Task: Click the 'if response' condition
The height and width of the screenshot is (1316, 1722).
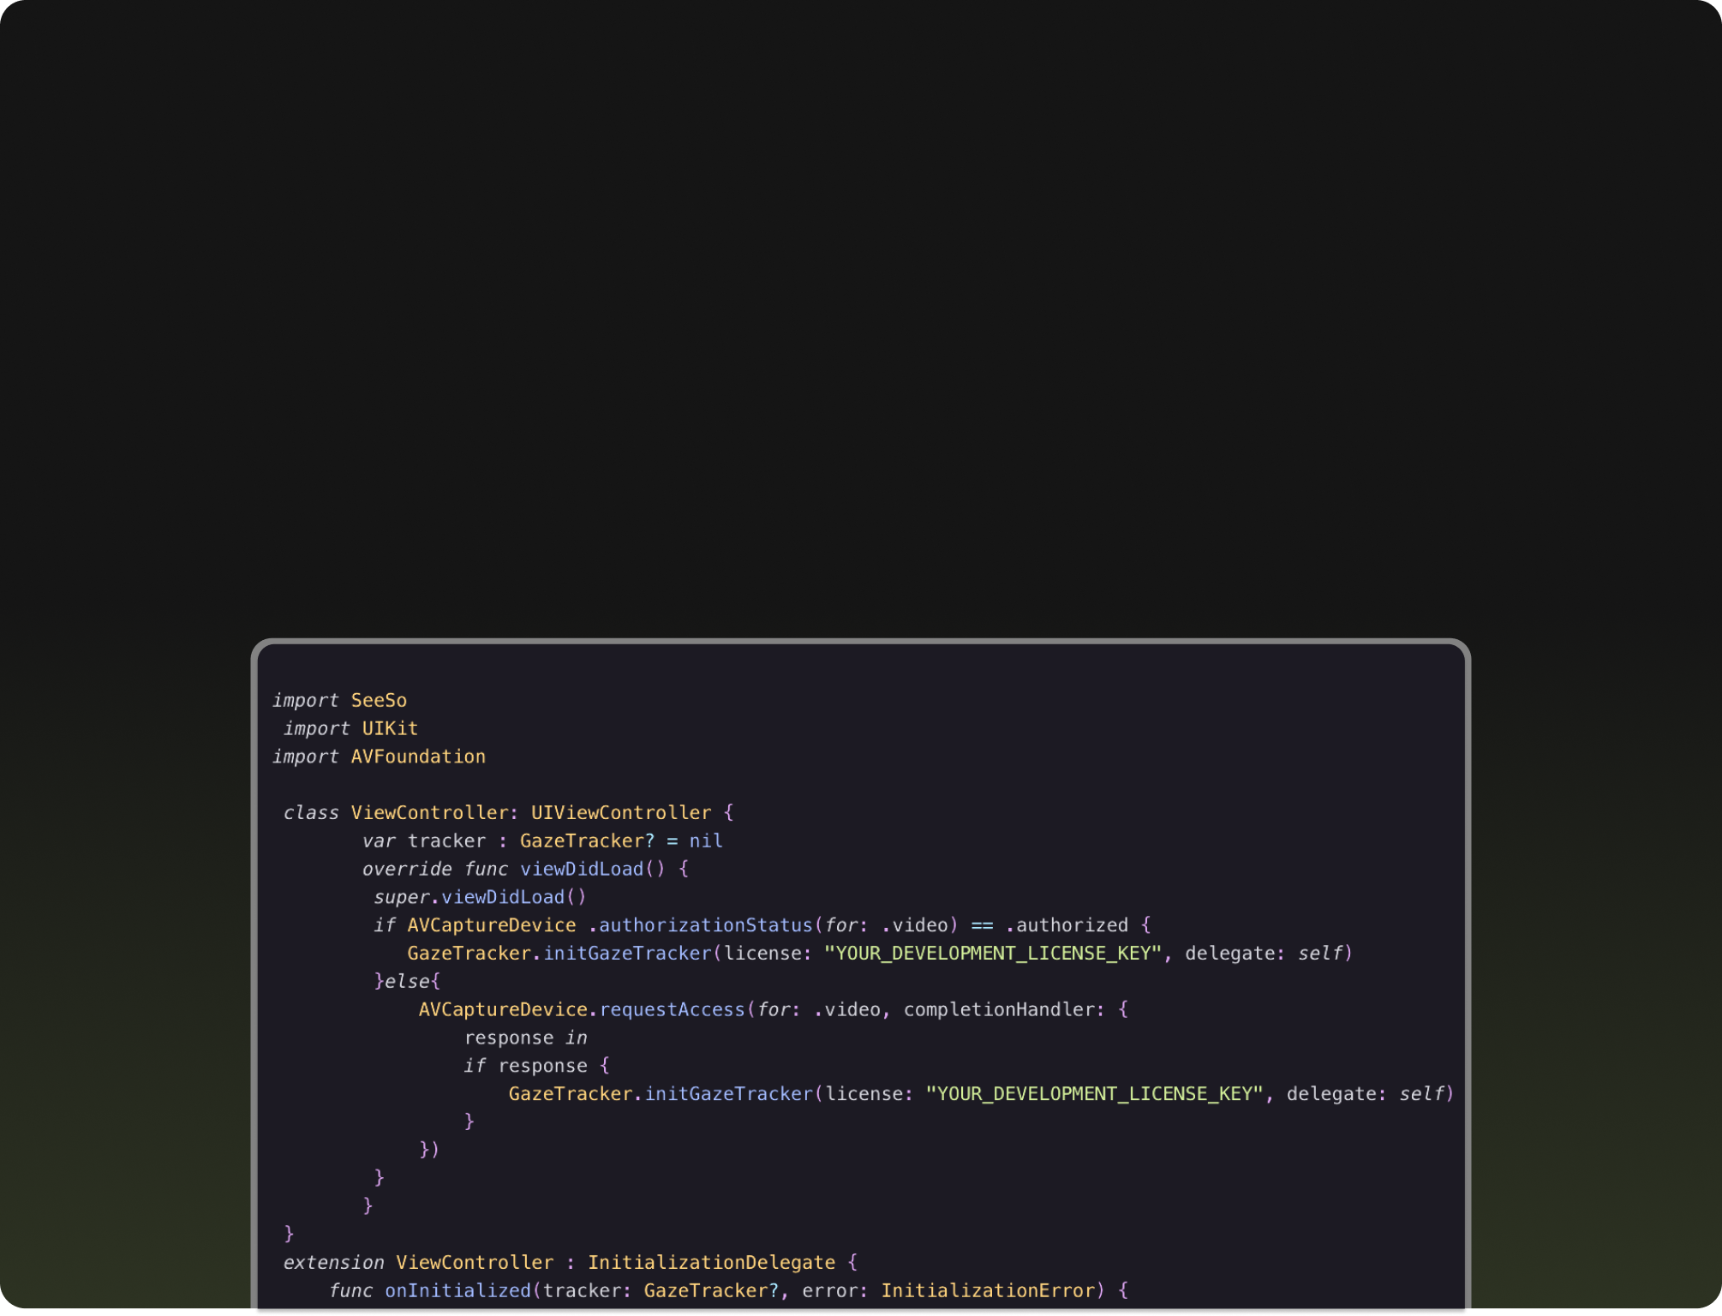Action: (525, 1066)
